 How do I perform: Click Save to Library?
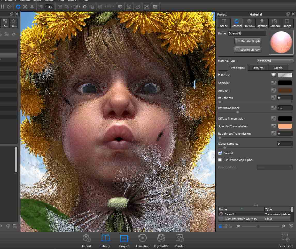pyautogui.click(x=247, y=49)
